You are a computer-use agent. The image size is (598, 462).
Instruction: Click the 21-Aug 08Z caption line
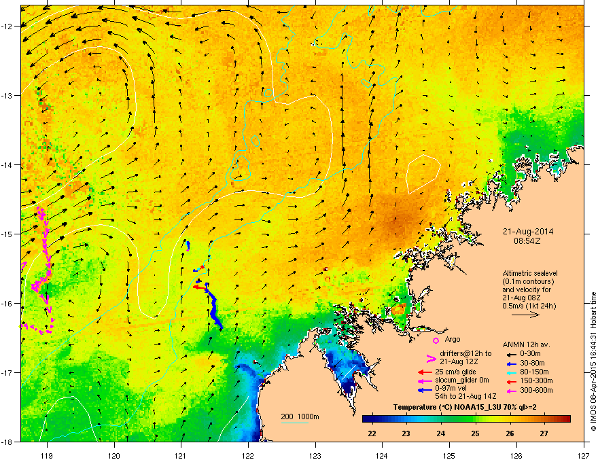[521, 298]
